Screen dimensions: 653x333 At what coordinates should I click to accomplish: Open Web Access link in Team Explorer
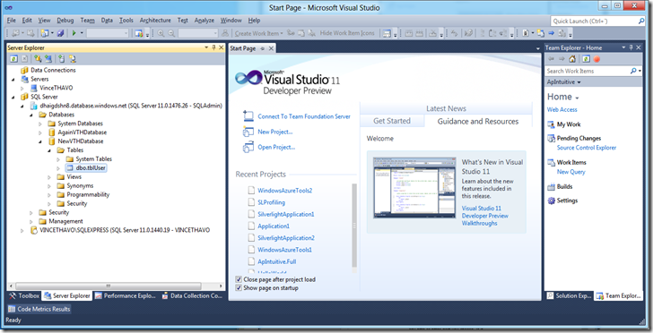click(562, 110)
